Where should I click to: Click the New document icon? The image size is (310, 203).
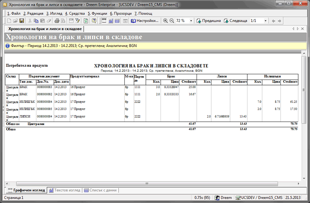9,21
